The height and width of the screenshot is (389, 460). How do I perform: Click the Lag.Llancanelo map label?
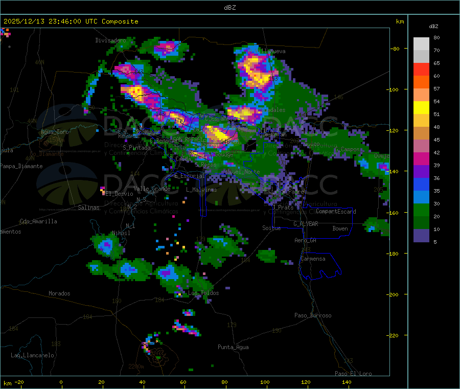[33, 355]
